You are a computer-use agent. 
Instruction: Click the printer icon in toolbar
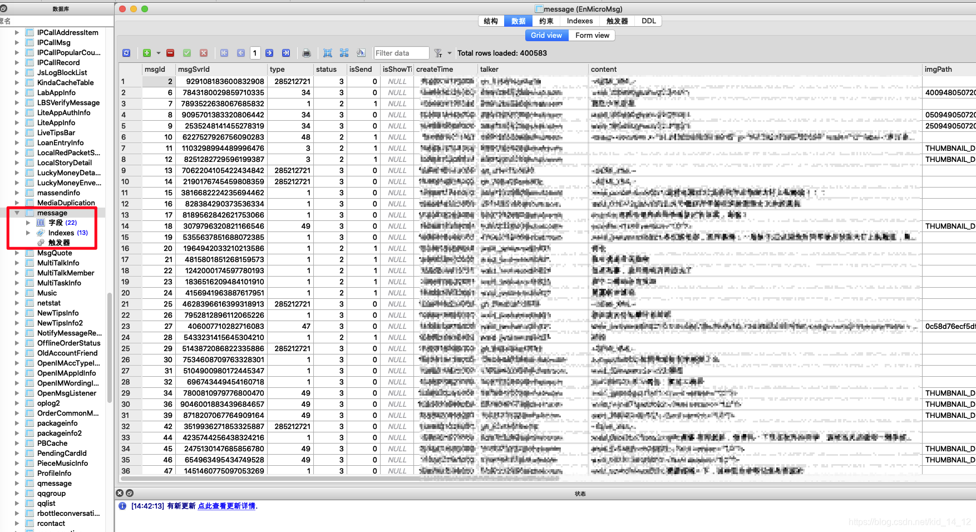pyautogui.click(x=307, y=53)
